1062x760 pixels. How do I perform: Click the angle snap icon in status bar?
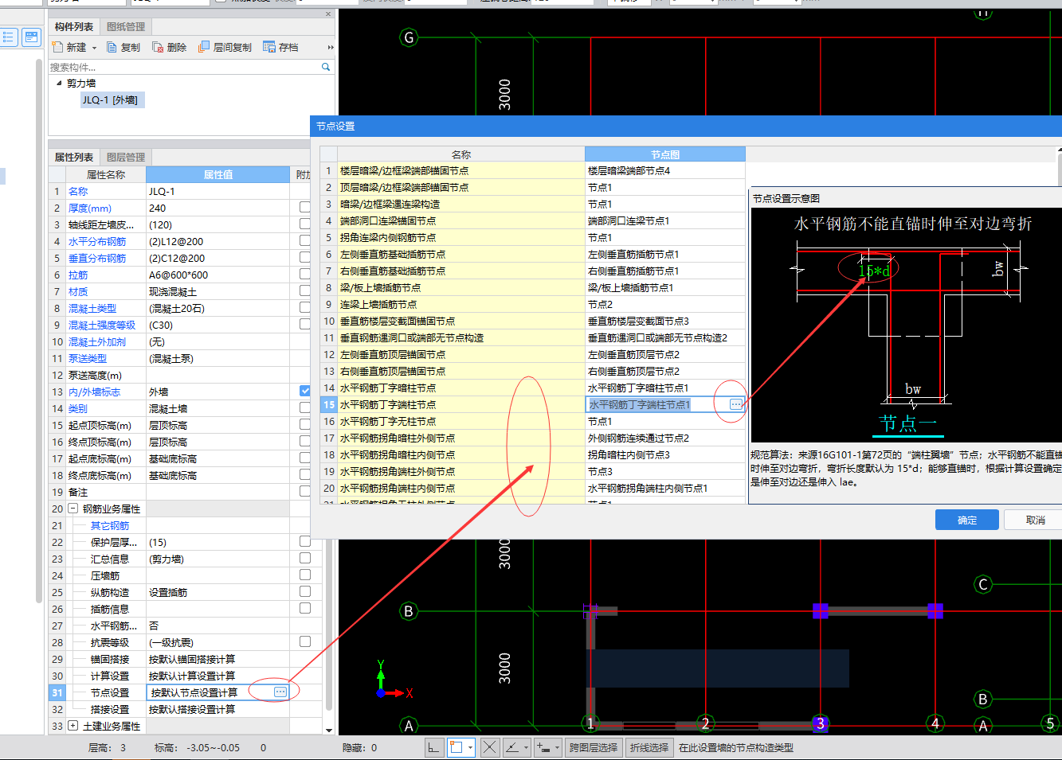tap(512, 747)
